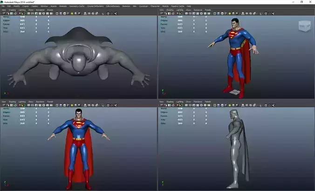Toggle Gate Mask icon in perspective Superman panel
This screenshot has width=315, height=191.
pyautogui.click(x=198, y=14)
